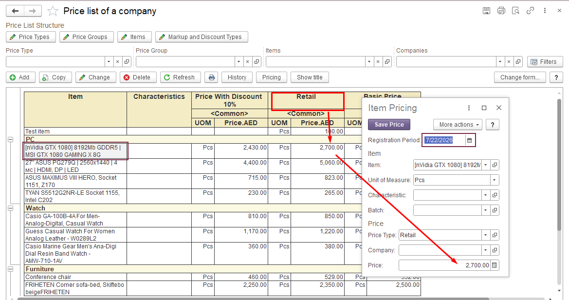
Task: Expand the Price Group filter dropdown
Action: [239, 62]
